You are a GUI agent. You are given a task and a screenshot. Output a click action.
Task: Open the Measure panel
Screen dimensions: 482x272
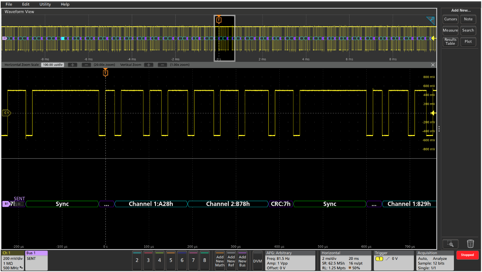pos(451,30)
